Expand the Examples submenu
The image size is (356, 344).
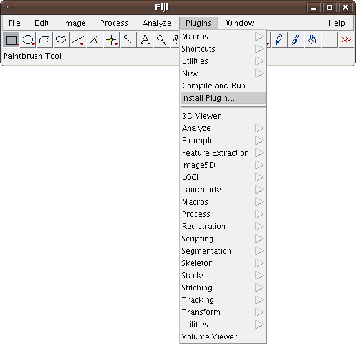click(x=223, y=141)
